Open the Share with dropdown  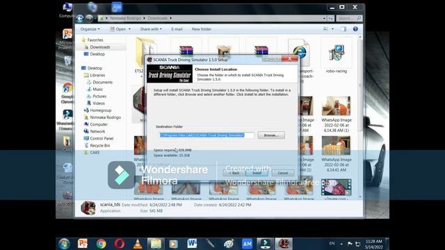click(151, 29)
